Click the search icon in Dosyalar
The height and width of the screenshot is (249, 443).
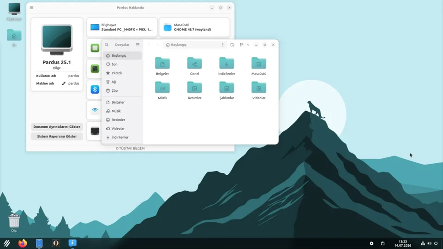click(107, 45)
